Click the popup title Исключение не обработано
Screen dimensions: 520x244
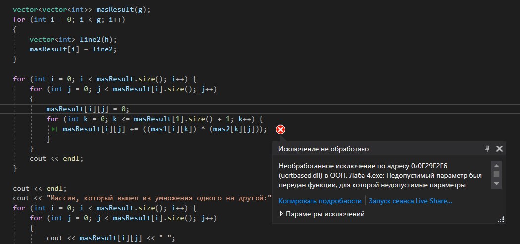coord(324,149)
